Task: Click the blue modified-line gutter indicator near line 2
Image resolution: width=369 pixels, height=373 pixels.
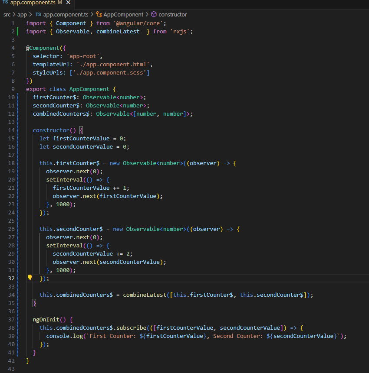Action: coord(17,31)
